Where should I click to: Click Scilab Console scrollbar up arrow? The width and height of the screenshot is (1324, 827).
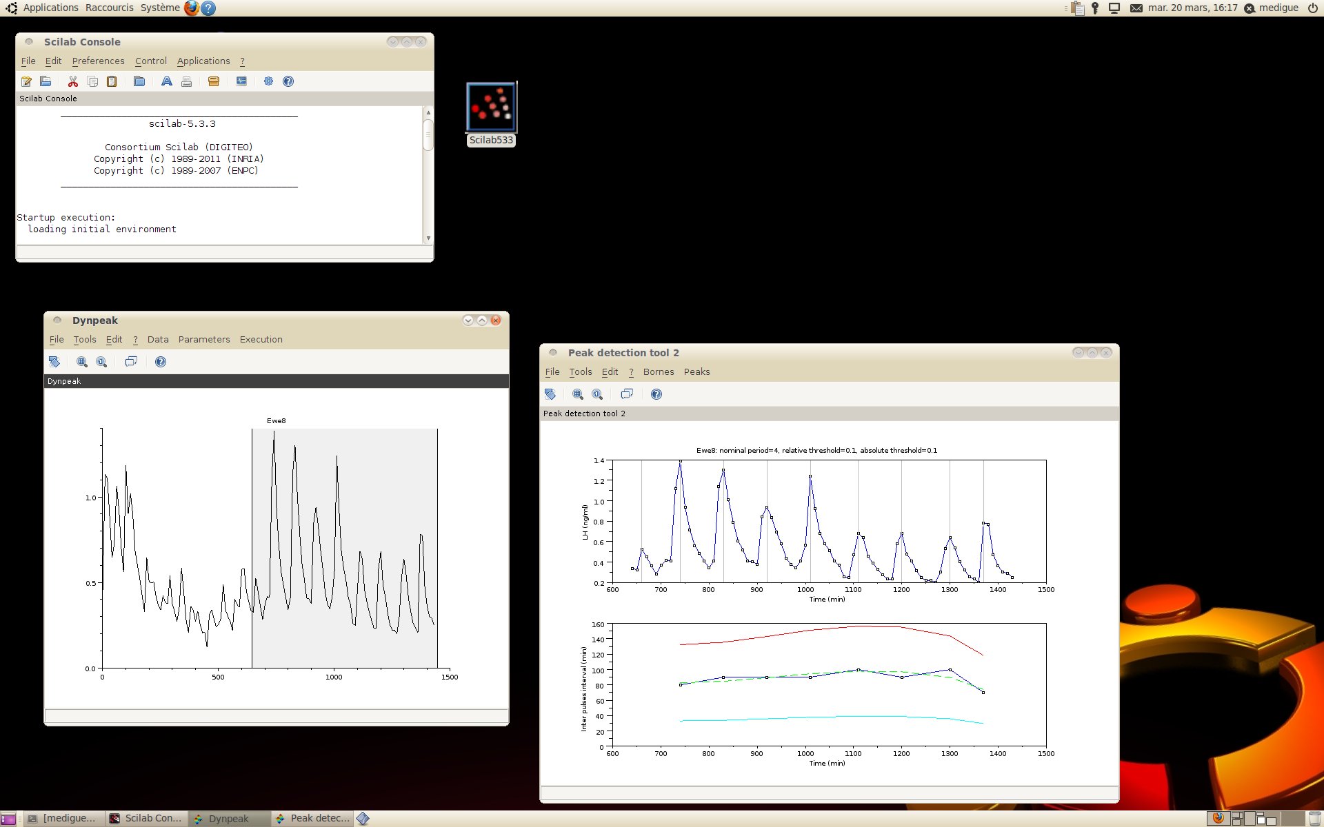428,112
